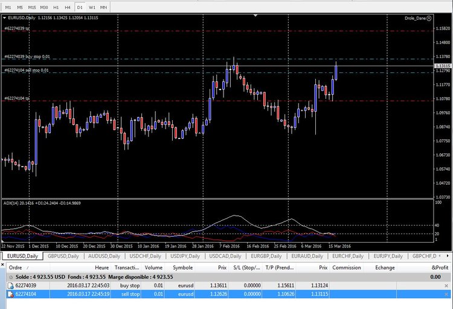The width and height of the screenshot is (453, 309).
Task: Cancel the sell stop order using its X
Action: point(448,294)
